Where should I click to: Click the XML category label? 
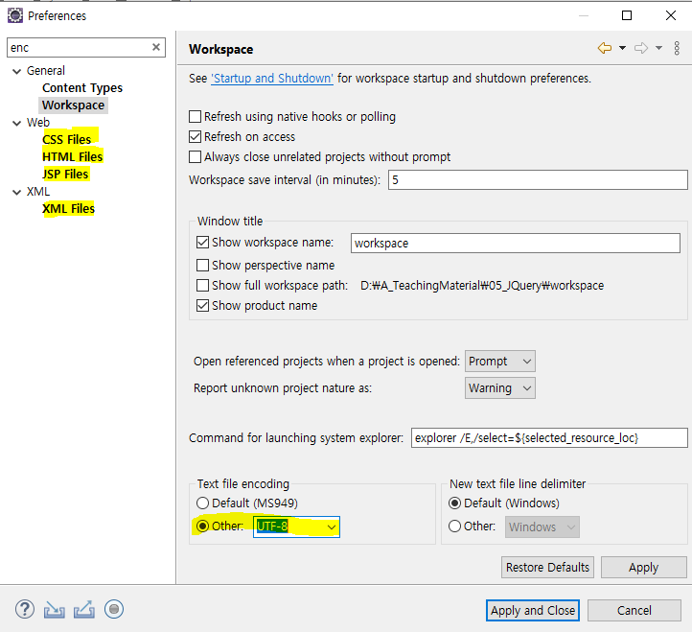[38, 192]
